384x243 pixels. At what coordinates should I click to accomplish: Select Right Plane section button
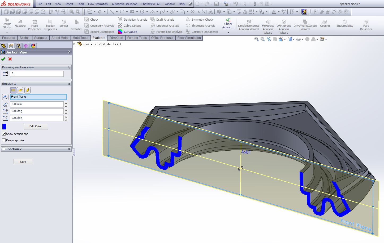pos(28,90)
